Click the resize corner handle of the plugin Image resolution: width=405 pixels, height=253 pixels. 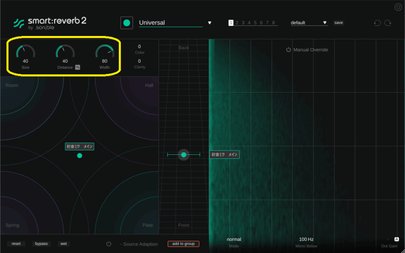(x=402, y=250)
